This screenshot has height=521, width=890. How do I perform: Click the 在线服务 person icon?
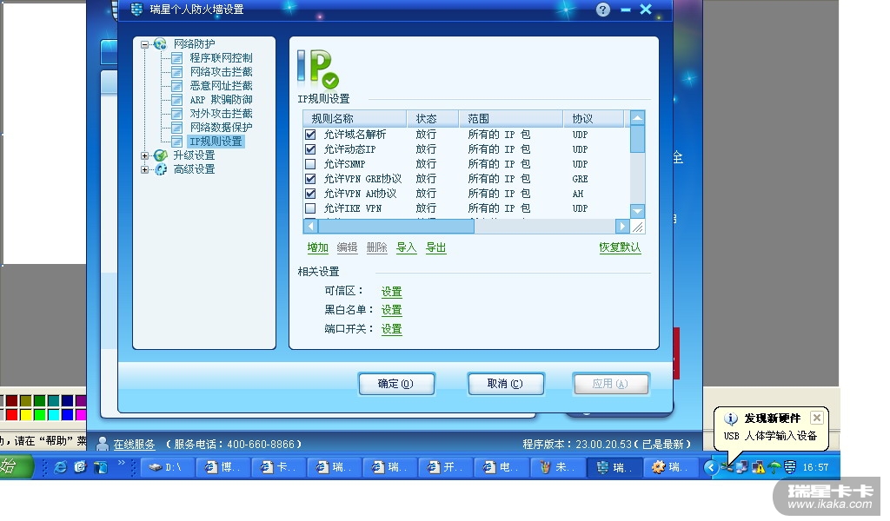point(103,444)
